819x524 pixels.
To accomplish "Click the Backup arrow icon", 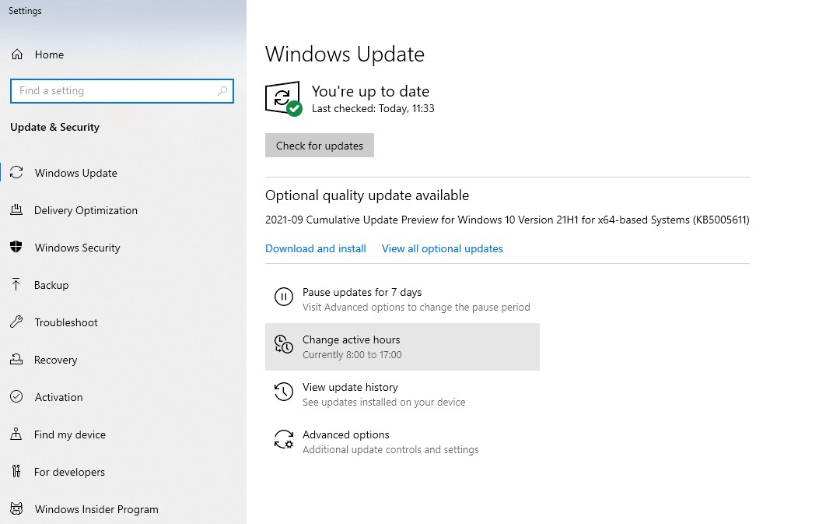I will (16, 285).
